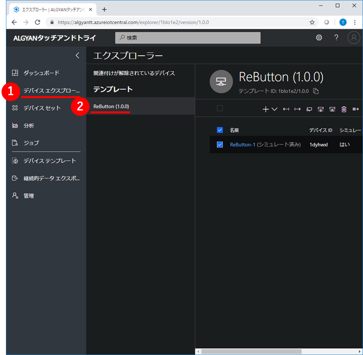The height and width of the screenshot is (355, 363).
Task: Click the grey extension circle icon
Action: pos(327,22)
